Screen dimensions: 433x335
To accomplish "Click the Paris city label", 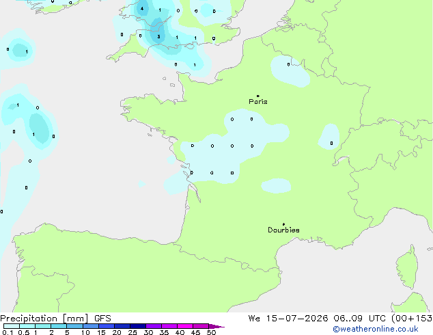I will coord(258,102).
